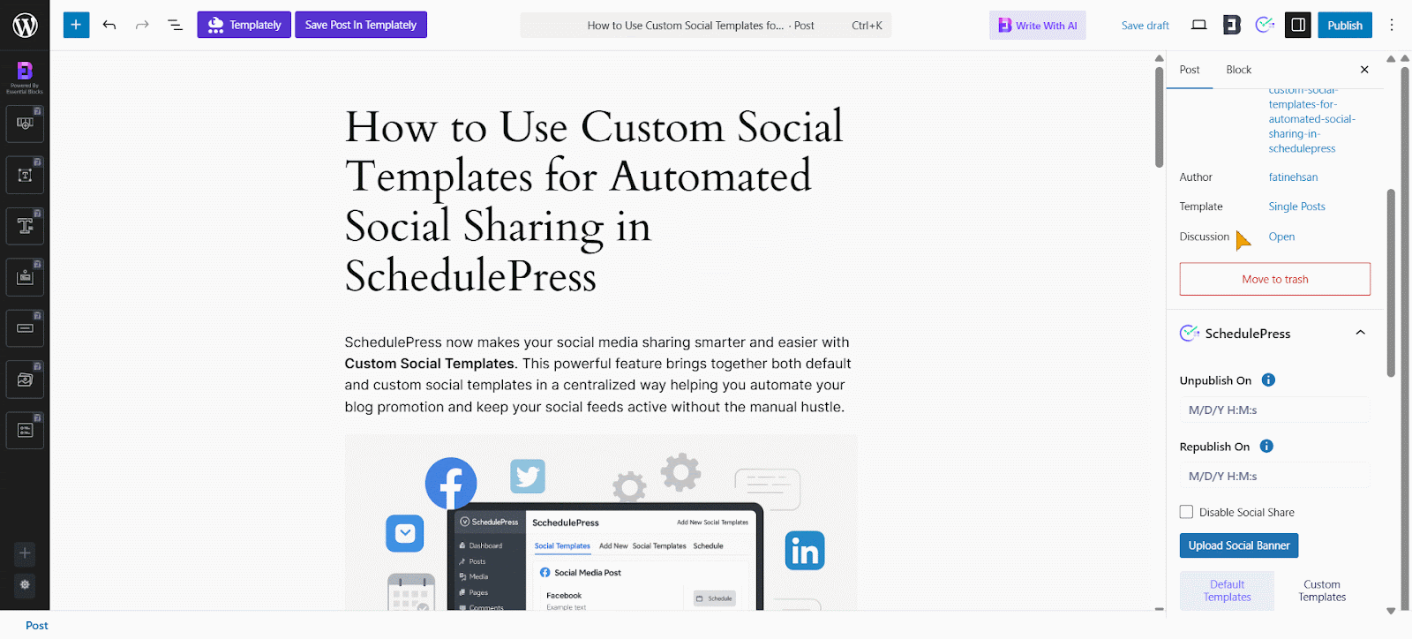Image resolution: width=1412 pixels, height=639 pixels.
Task: Check Disable Social Share
Action: pyautogui.click(x=1186, y=512)
